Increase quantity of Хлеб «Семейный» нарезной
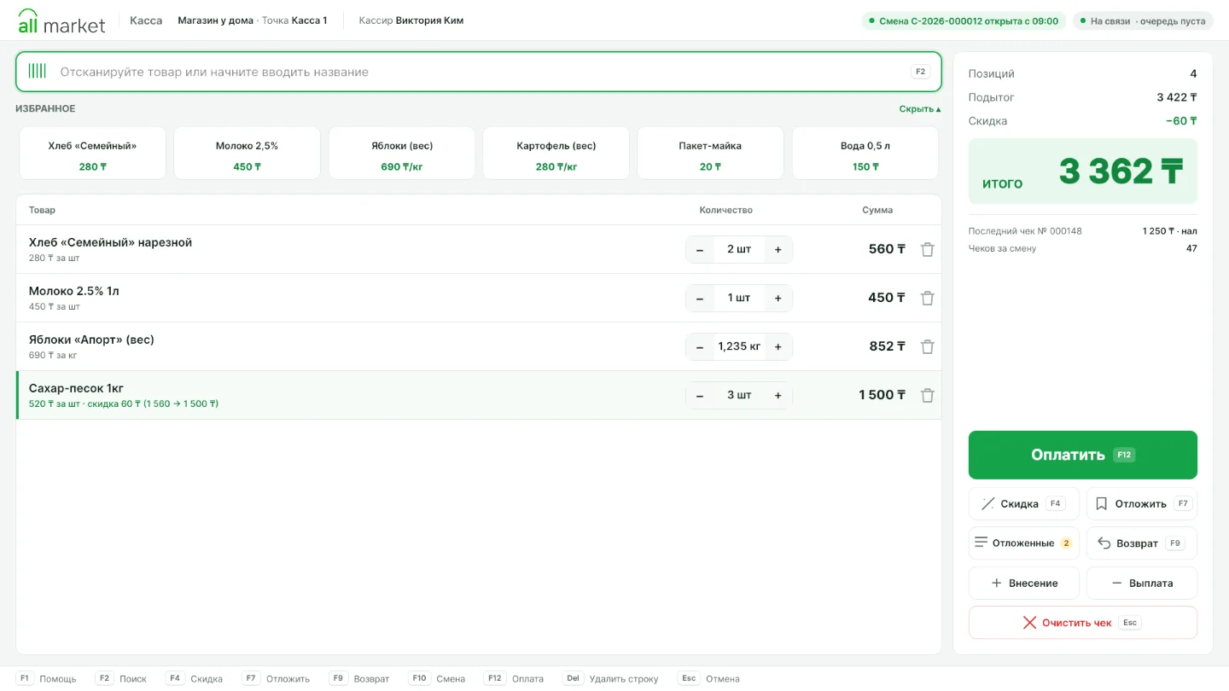 click(778, 249)
